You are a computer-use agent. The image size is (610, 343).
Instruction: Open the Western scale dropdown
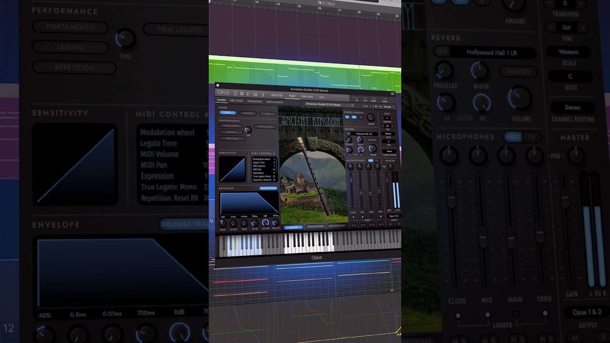[388, 133]
